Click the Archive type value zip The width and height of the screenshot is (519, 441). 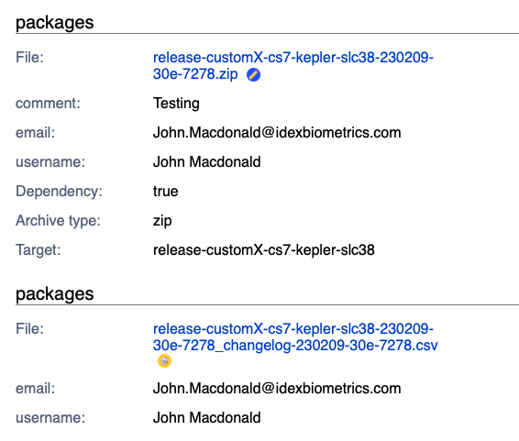click(x=162, y=221)
